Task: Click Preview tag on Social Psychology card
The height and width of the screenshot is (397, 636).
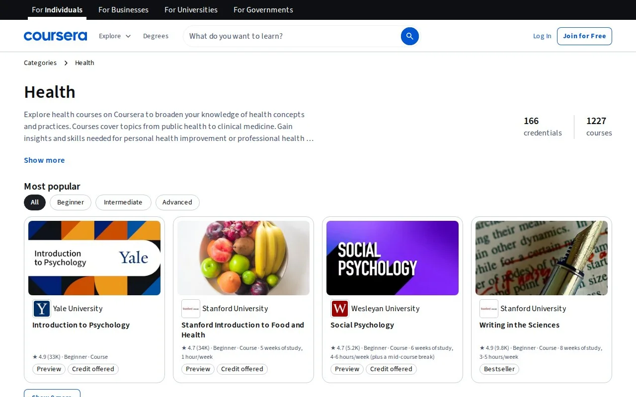Action: click(347, 369)
